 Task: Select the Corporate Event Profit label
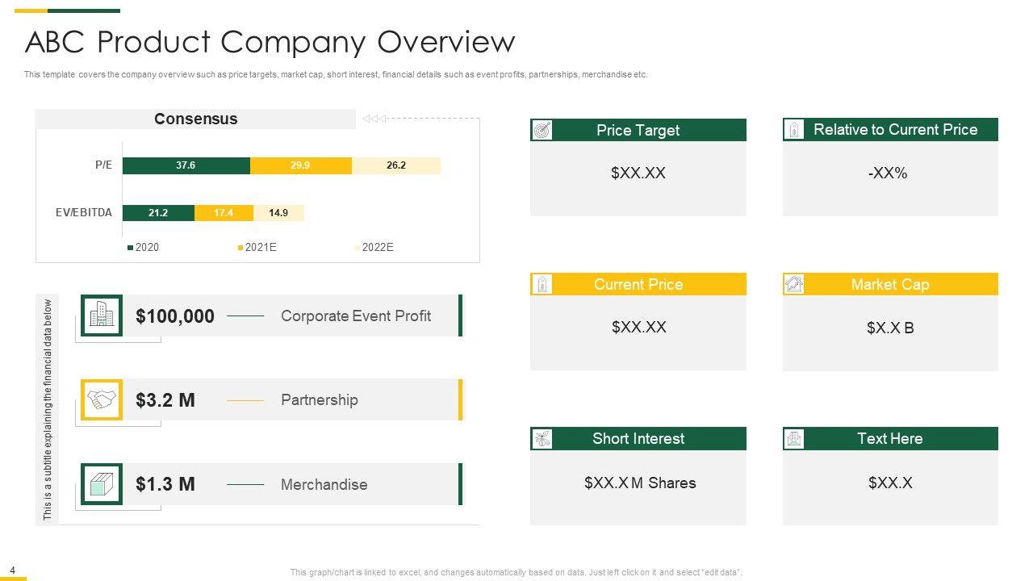click(x=356, y=316)
